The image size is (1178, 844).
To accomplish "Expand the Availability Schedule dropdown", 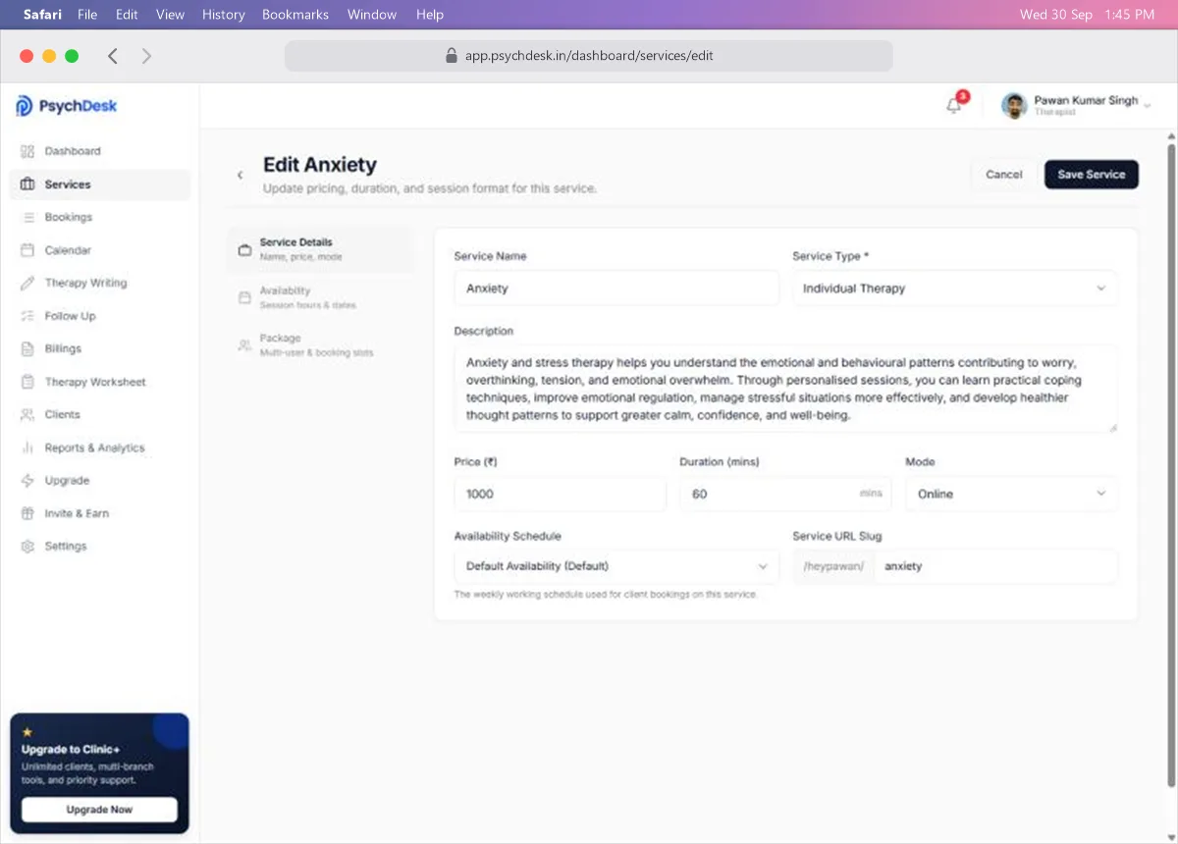I will click(x=616, y=566).
